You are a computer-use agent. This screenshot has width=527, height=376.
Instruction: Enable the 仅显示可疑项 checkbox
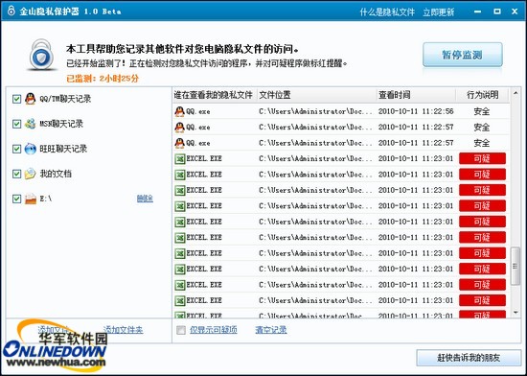pyautogui.click(x=181, y=330)
